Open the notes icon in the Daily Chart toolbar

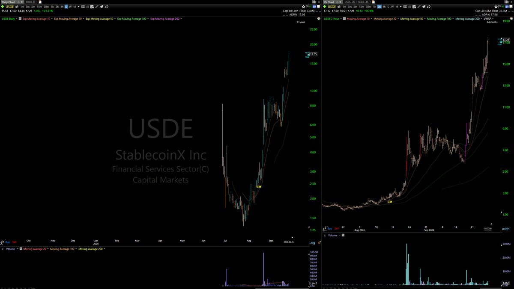pos(92,7)
